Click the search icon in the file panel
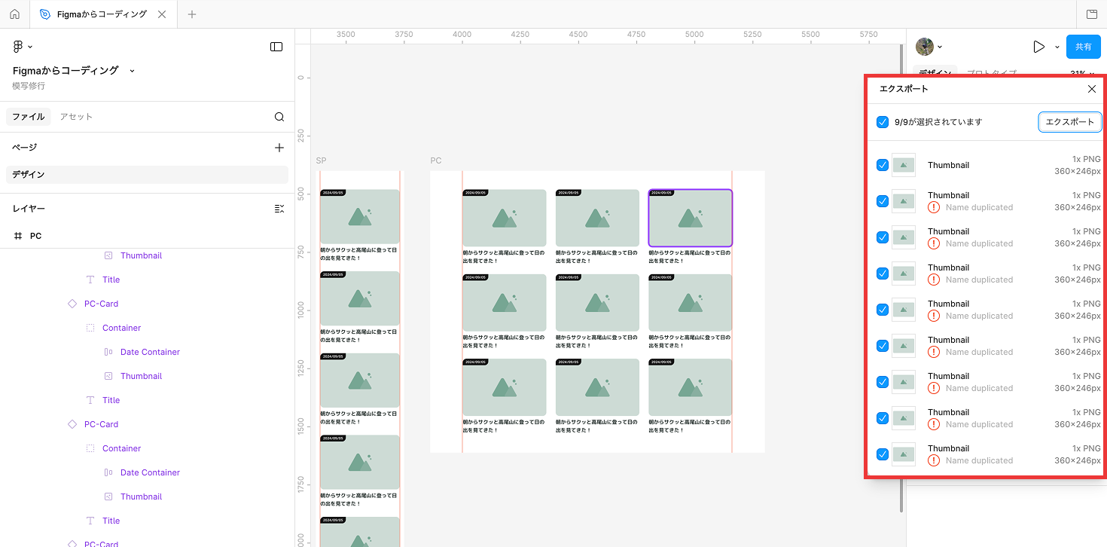The width and height of the screenshot is (1107, 547). pyautogui.click(x=279, y=117)
